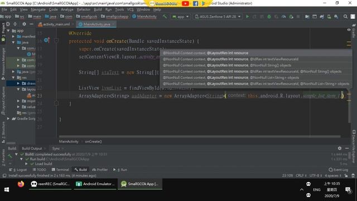
Task: Click the hammer rebuild icon in Build panel
Action: [x=10, y=156]
